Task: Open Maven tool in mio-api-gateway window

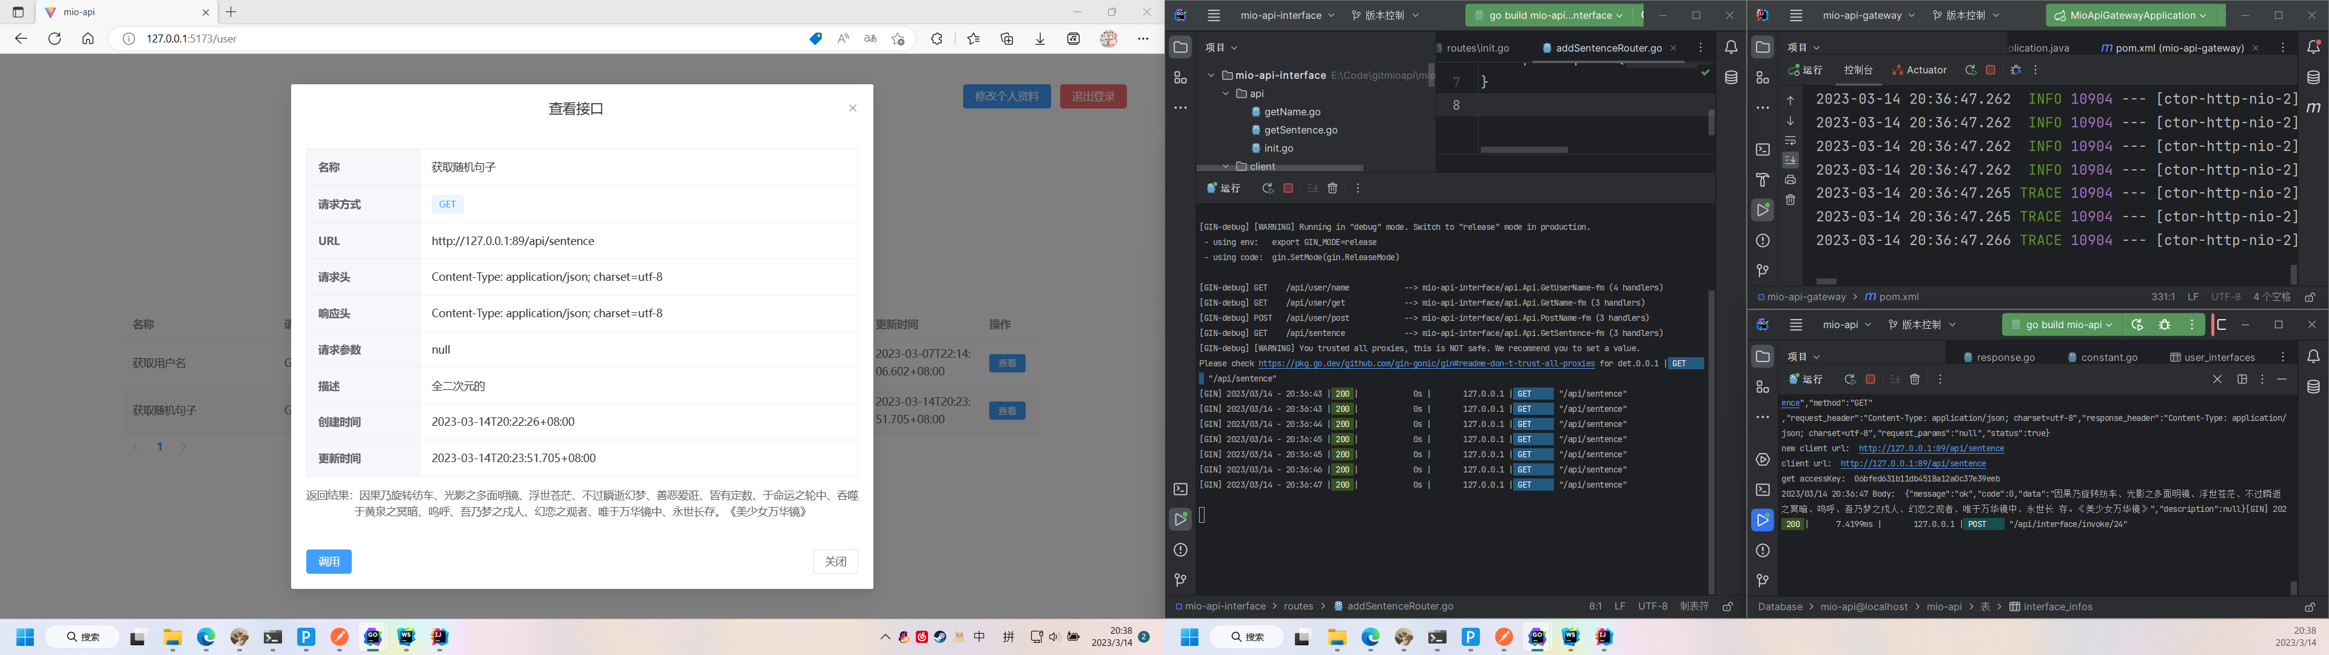Action: tap(2313, 108)
